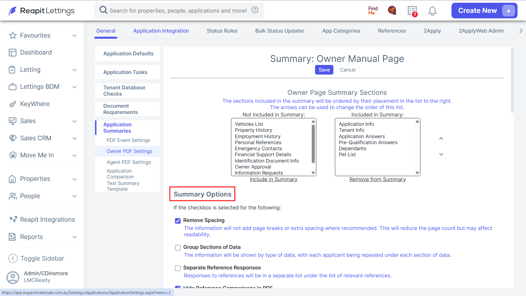Open the red rocket icon
This screenshot has height=296, width=526.
coord(392,10)
